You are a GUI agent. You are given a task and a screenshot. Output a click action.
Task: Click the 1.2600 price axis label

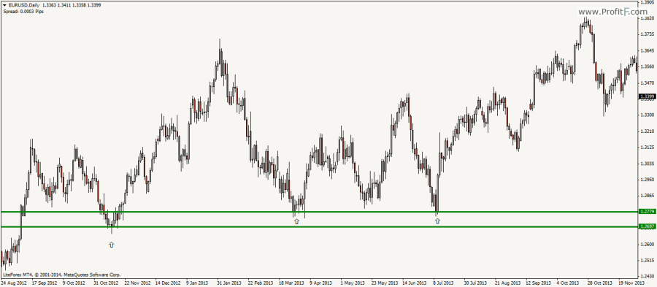click(648, 244)
